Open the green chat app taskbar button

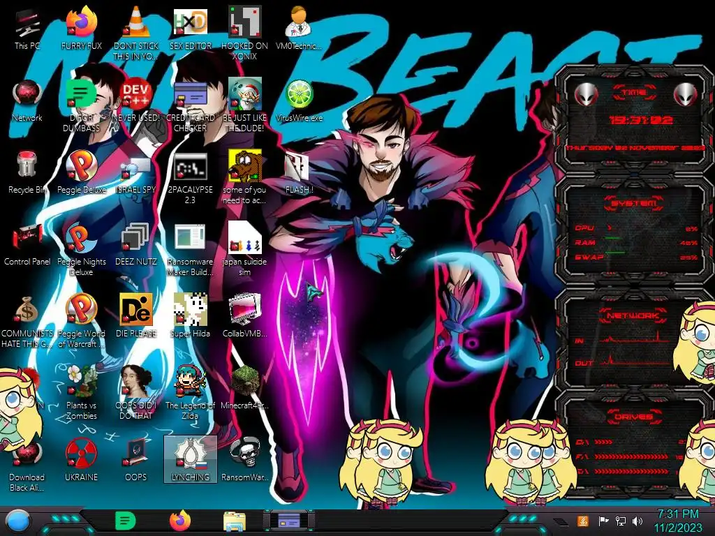click(125, 521)
